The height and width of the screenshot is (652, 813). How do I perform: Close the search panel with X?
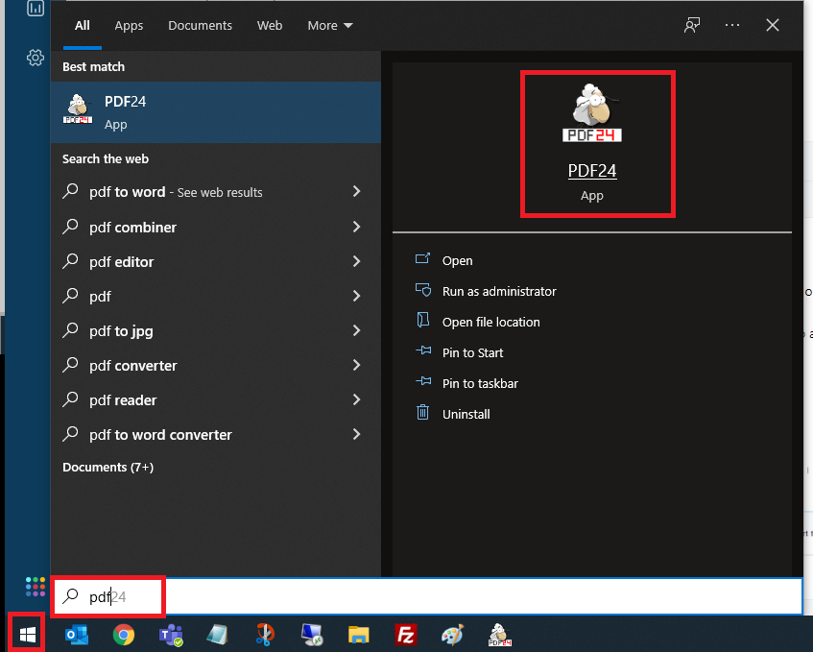tap(773, 25)
